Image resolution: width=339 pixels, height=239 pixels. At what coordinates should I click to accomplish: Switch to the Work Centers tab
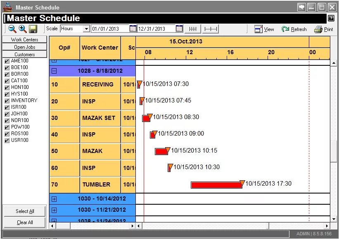[25, 40]
